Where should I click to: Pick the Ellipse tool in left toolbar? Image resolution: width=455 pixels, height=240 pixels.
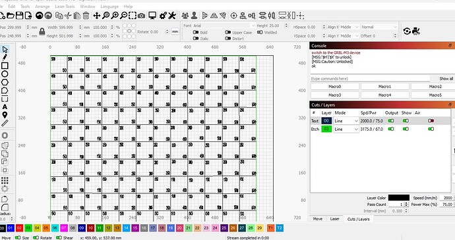pyautogui.click(x=5, y=74)
